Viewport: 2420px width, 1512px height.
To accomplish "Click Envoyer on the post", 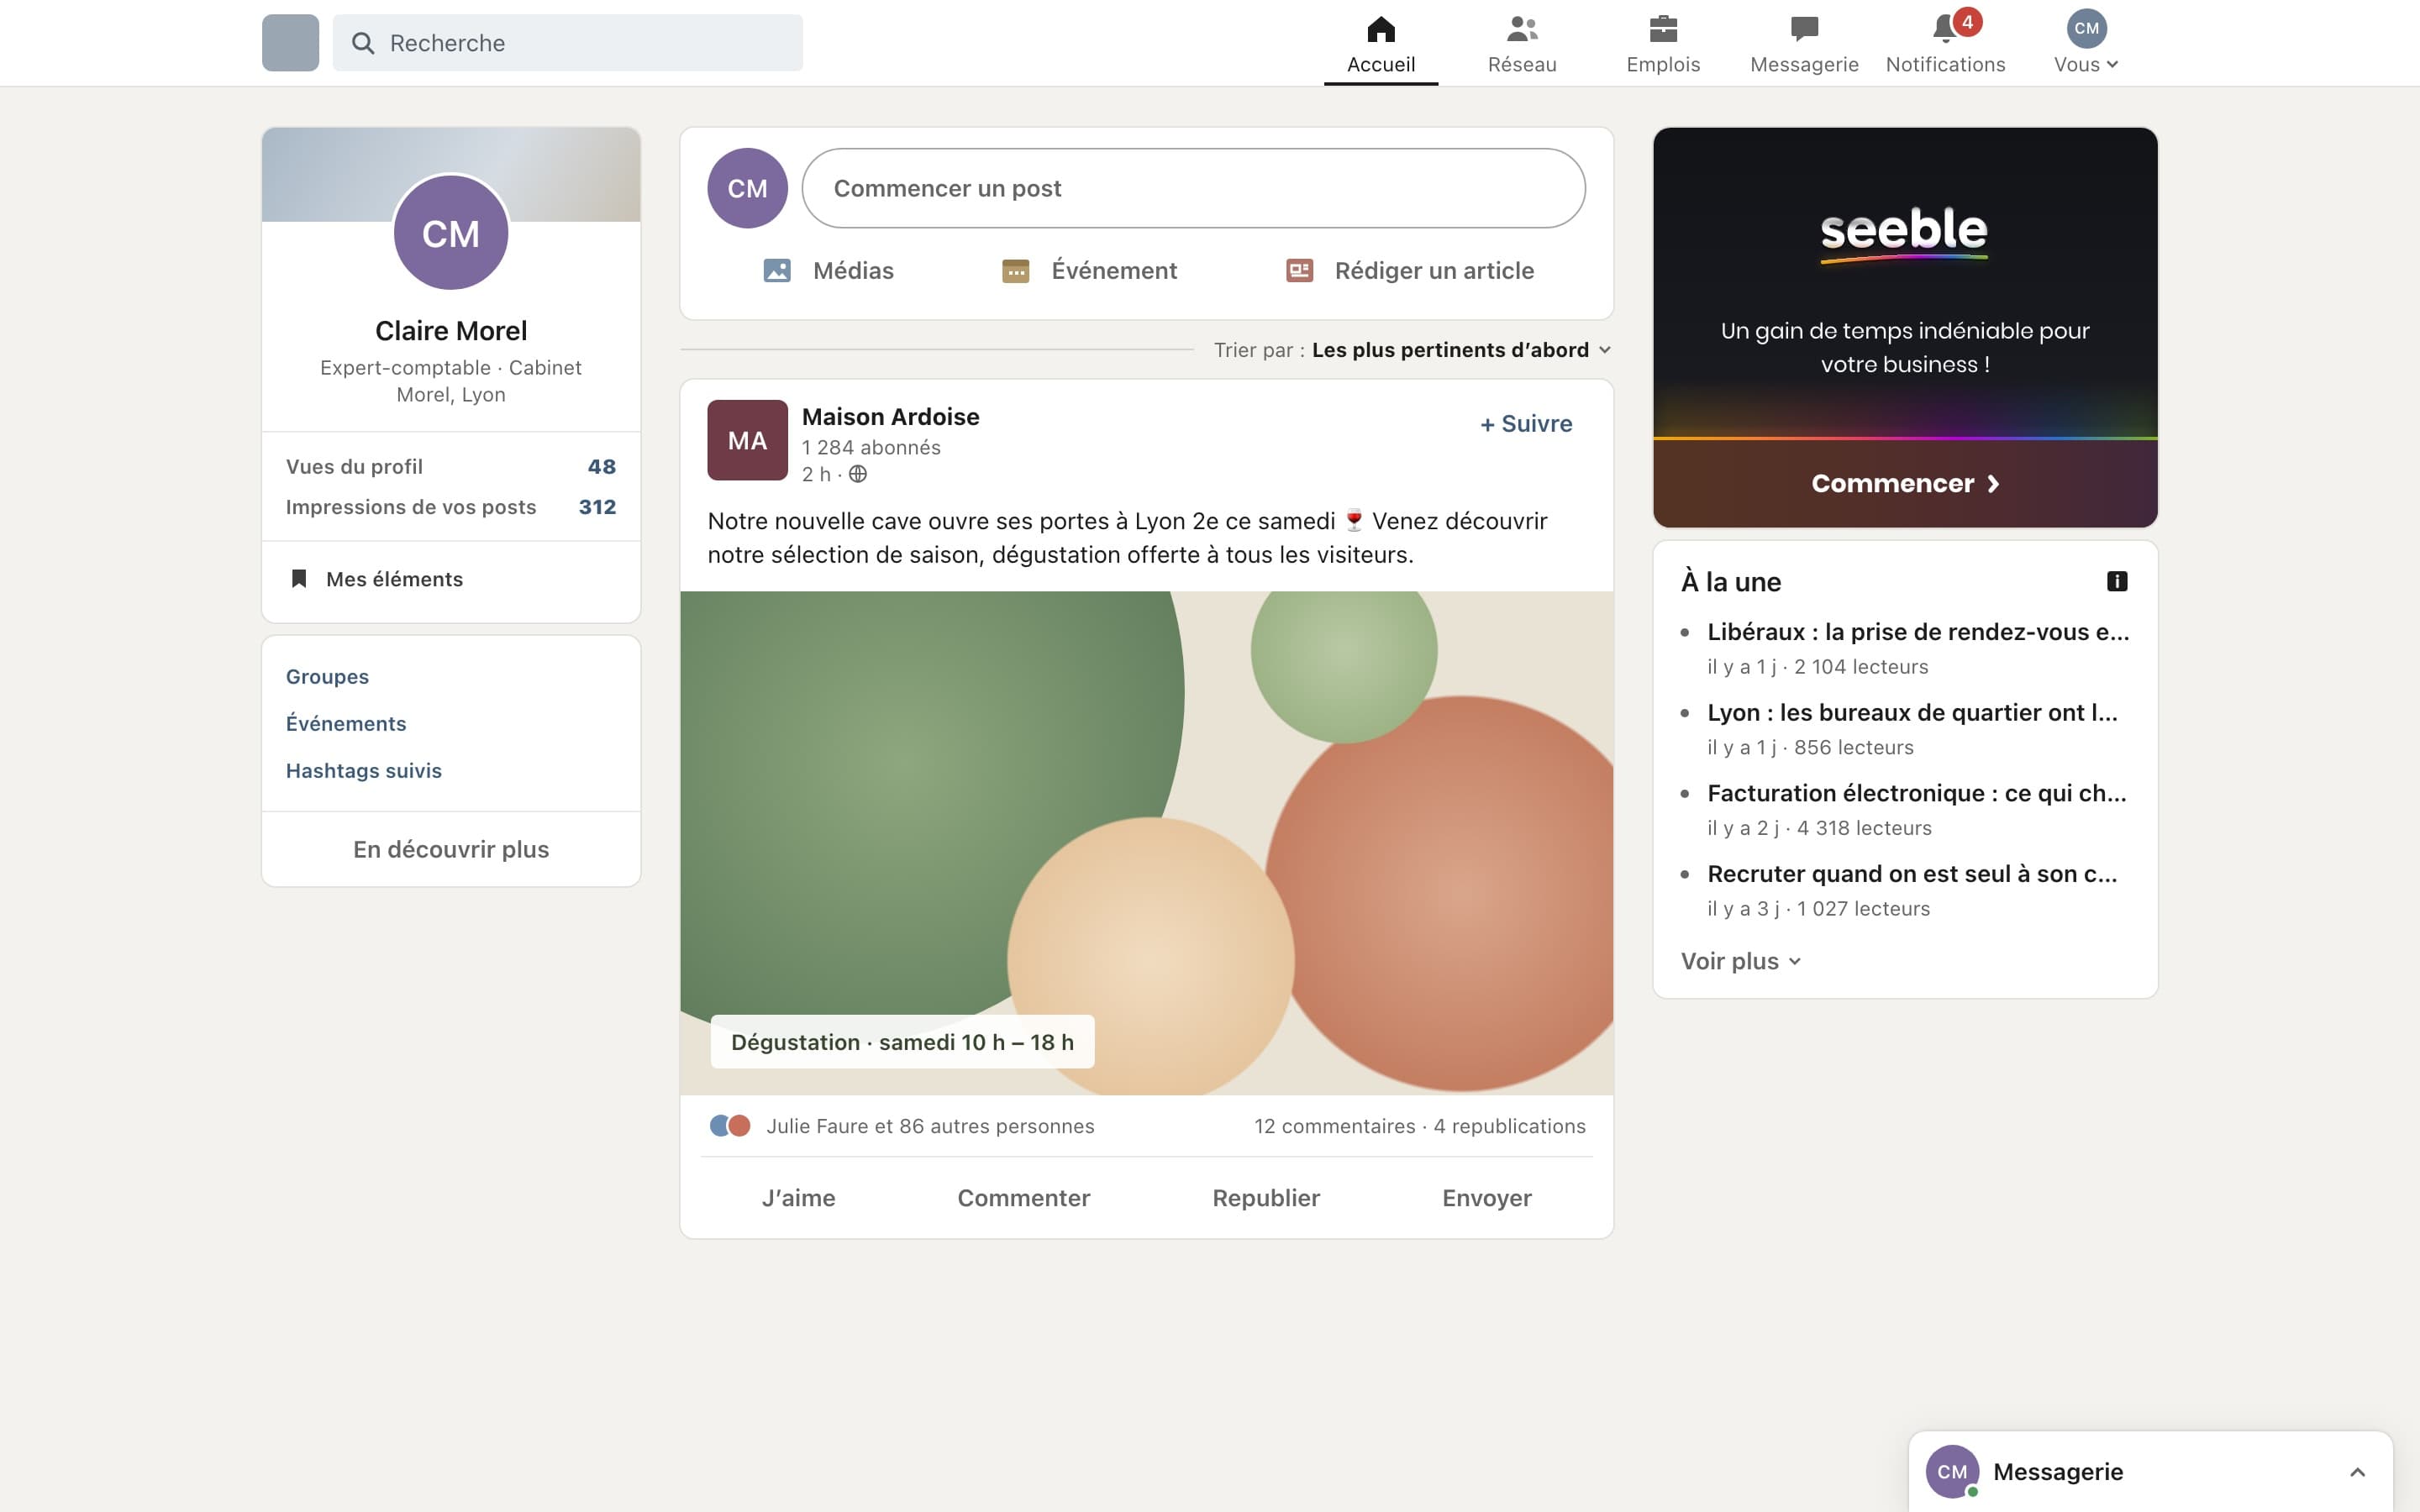I will click(x=1487, y=1198).
